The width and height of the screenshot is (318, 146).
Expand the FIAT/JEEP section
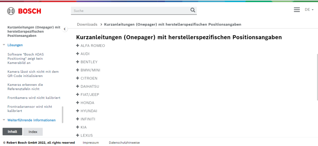tap(88, 95)
